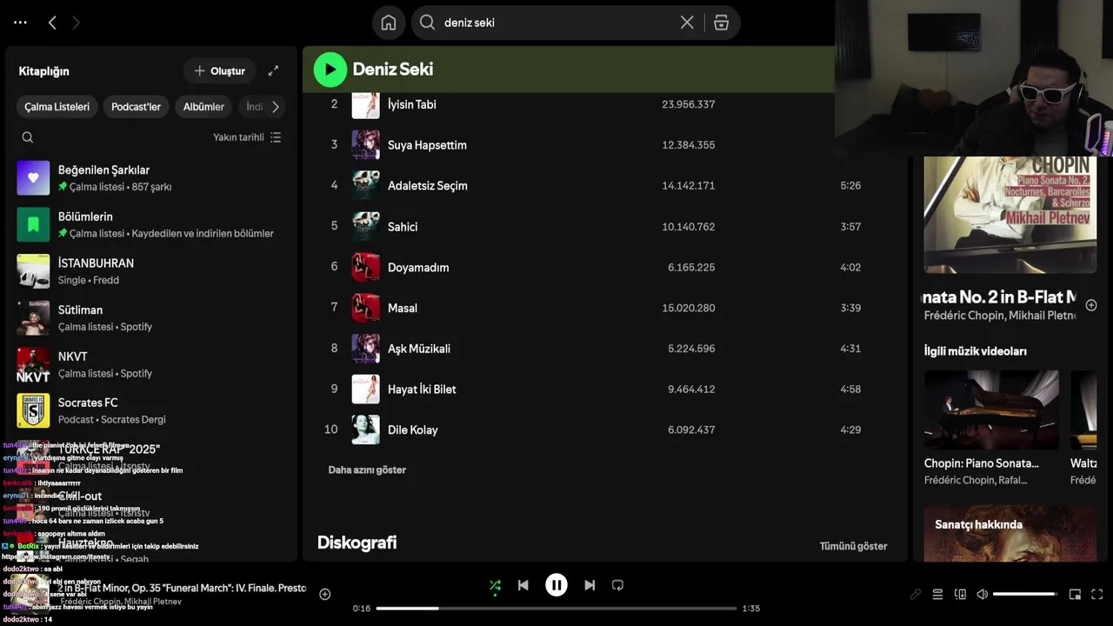Screen dimensions: 1113x626
Task: Select the track Masal
Action: click(403, 309)
